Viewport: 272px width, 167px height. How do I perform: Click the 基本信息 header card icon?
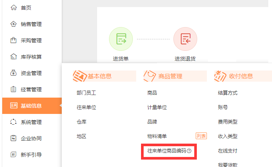[80, 76]
